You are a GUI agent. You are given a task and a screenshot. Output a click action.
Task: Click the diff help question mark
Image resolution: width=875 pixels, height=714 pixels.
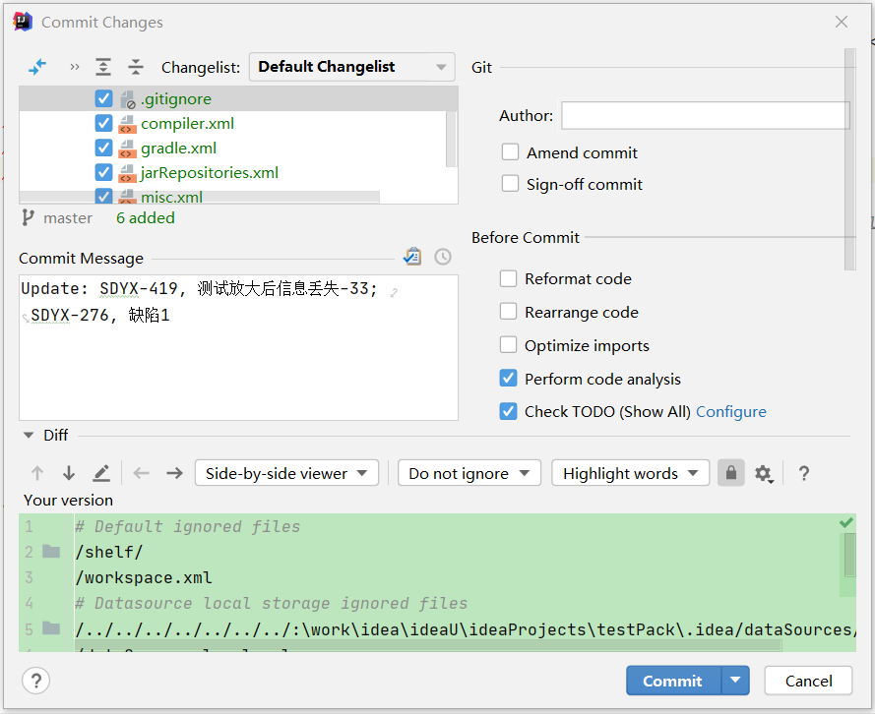tap(803, 473)
